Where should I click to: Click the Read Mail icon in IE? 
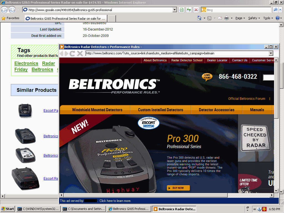pyautogui.click(x=220, y=18)
